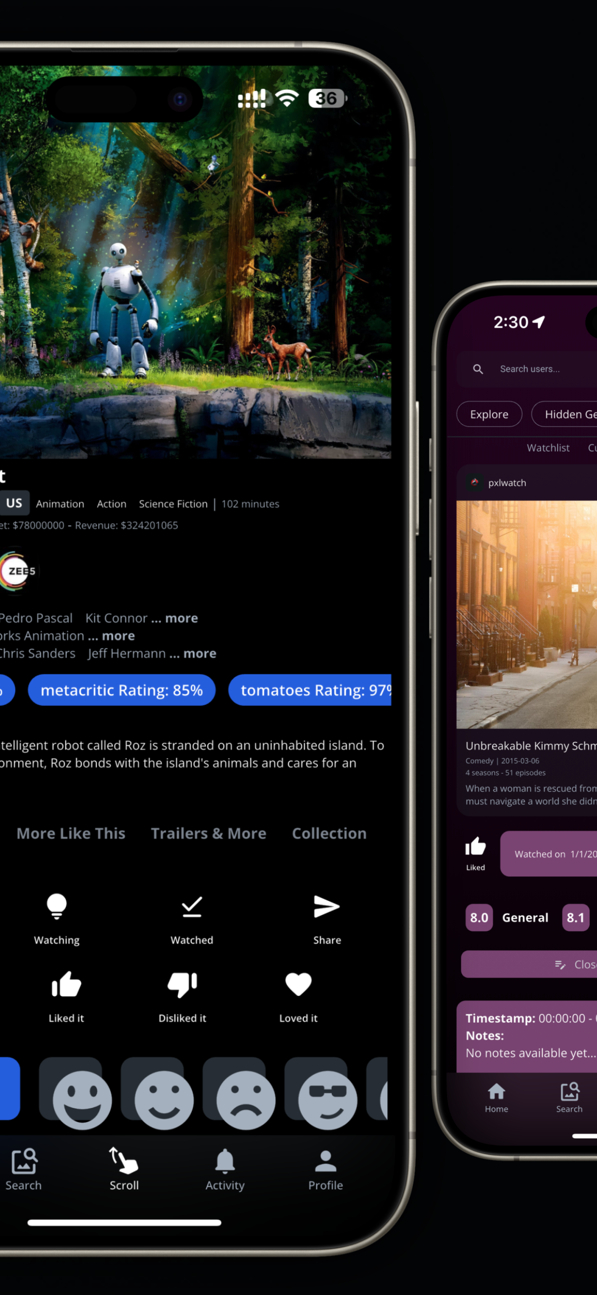Mark the movie as Watched
597x1295 pixels.
click(x=192, y=907)
